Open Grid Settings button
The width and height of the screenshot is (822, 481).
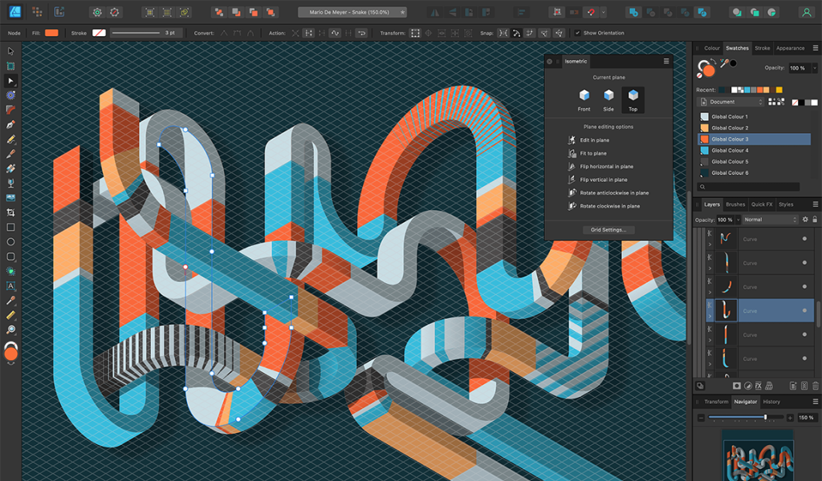pyautogui.click(x=608, y=230)
